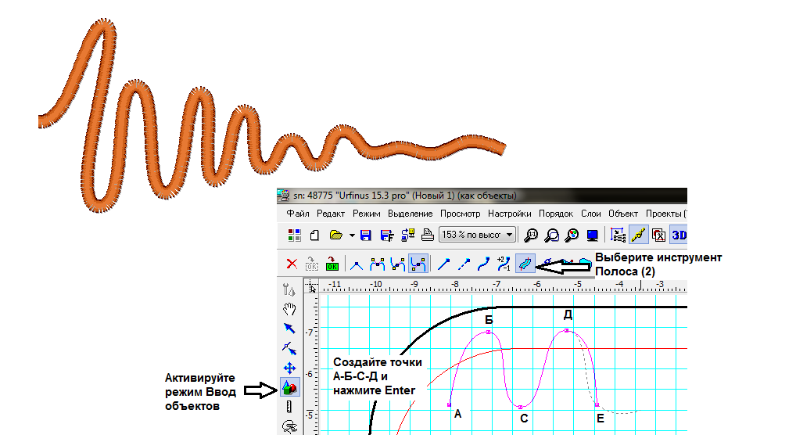This screenshot has width=796, height=442.
Task: Open the Объект menu
Action: coord(623,214)
